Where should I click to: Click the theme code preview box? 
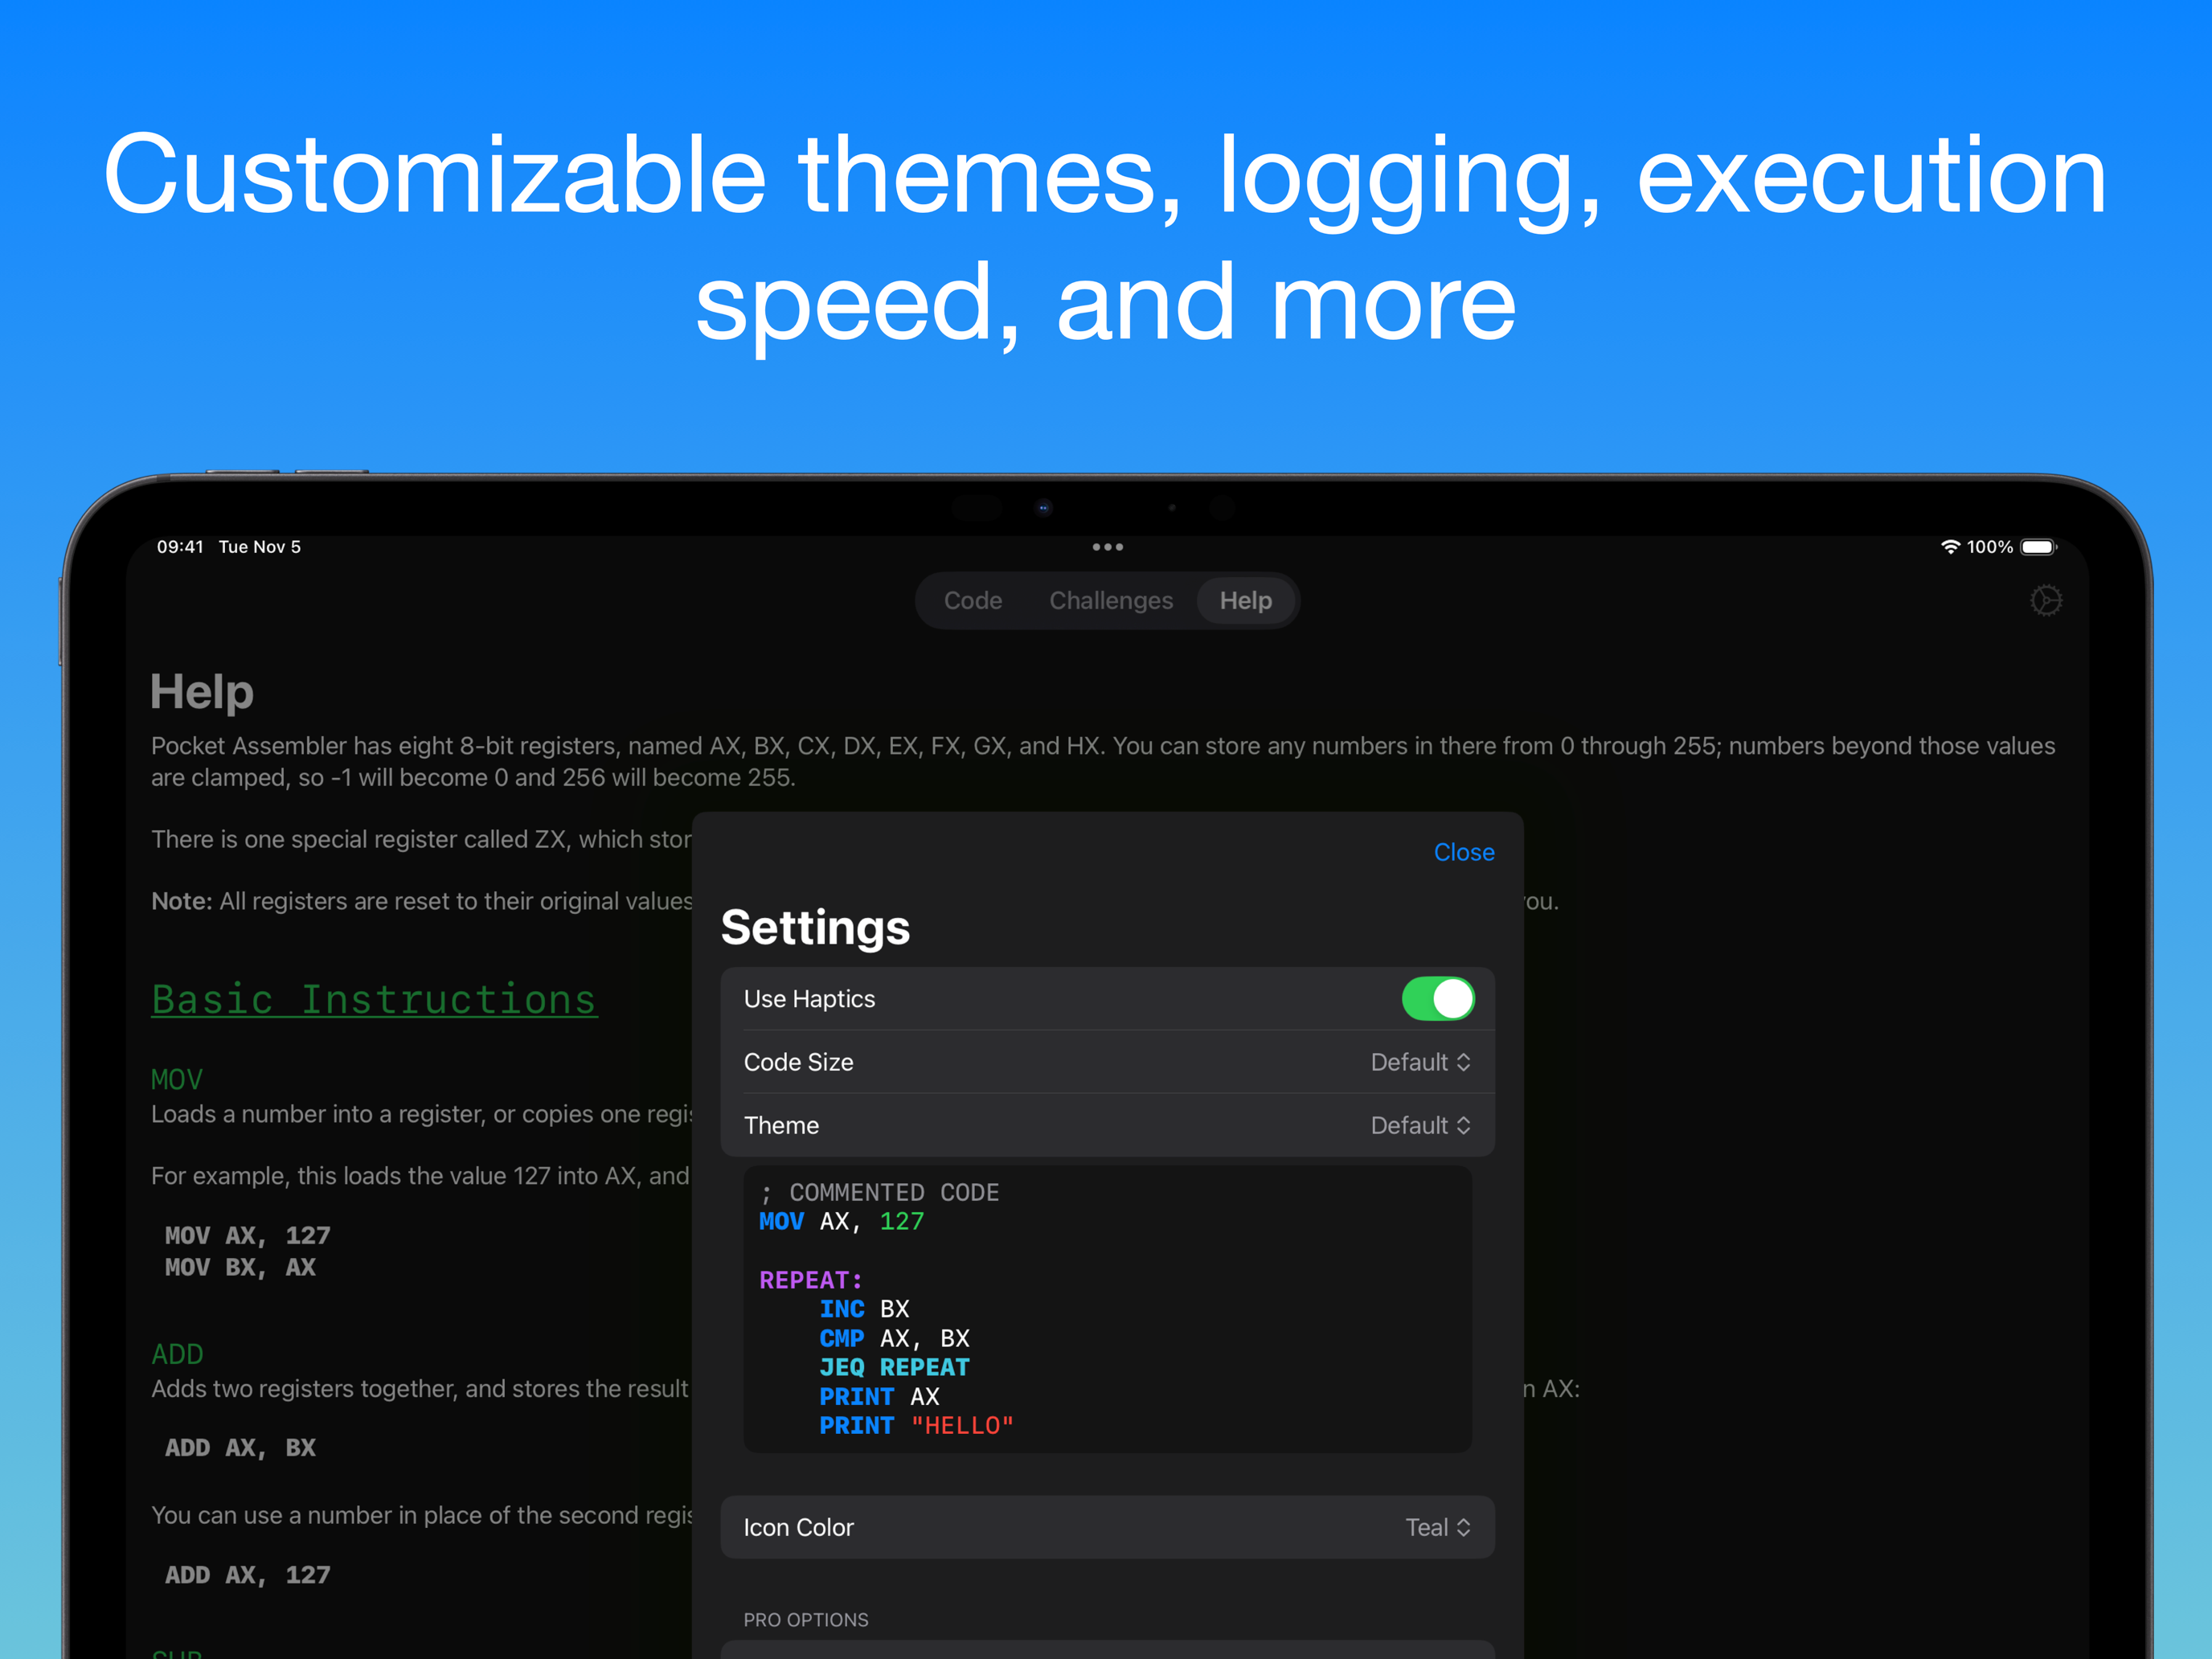[1107, 1309]
